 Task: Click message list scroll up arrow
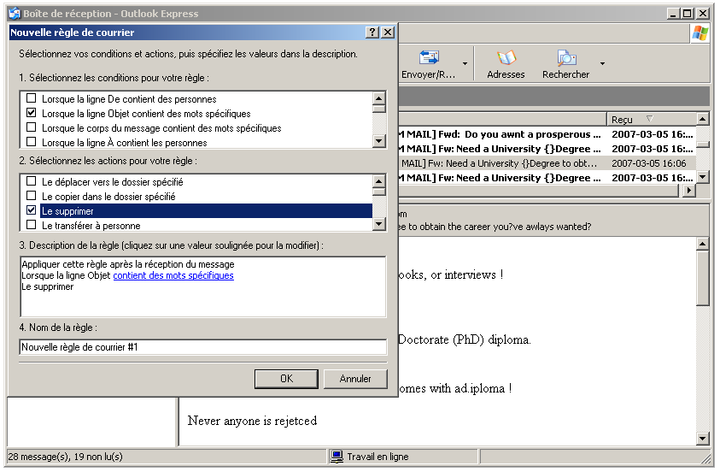[x=703, y=119]
